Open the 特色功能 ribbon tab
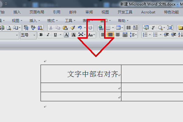Image resolution: width=183 pixels, height=122 pixels. click(171, 12)
